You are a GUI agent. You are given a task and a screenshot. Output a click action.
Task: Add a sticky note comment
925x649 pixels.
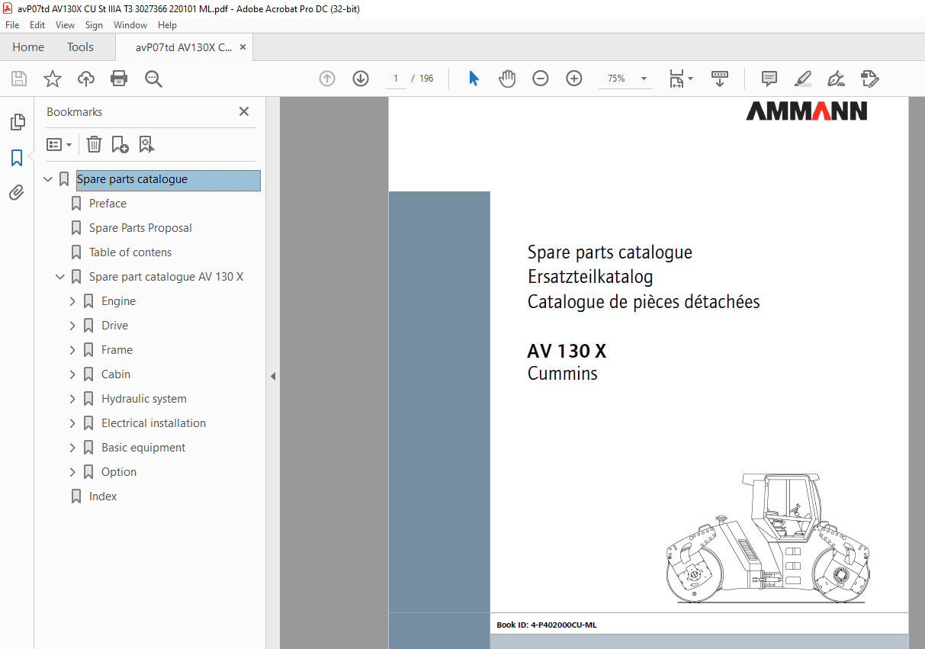click(769, 79)
